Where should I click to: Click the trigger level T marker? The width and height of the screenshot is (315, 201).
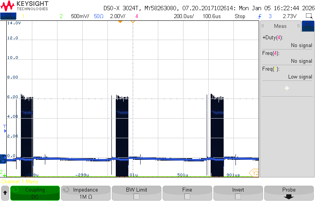click(5, 129)
